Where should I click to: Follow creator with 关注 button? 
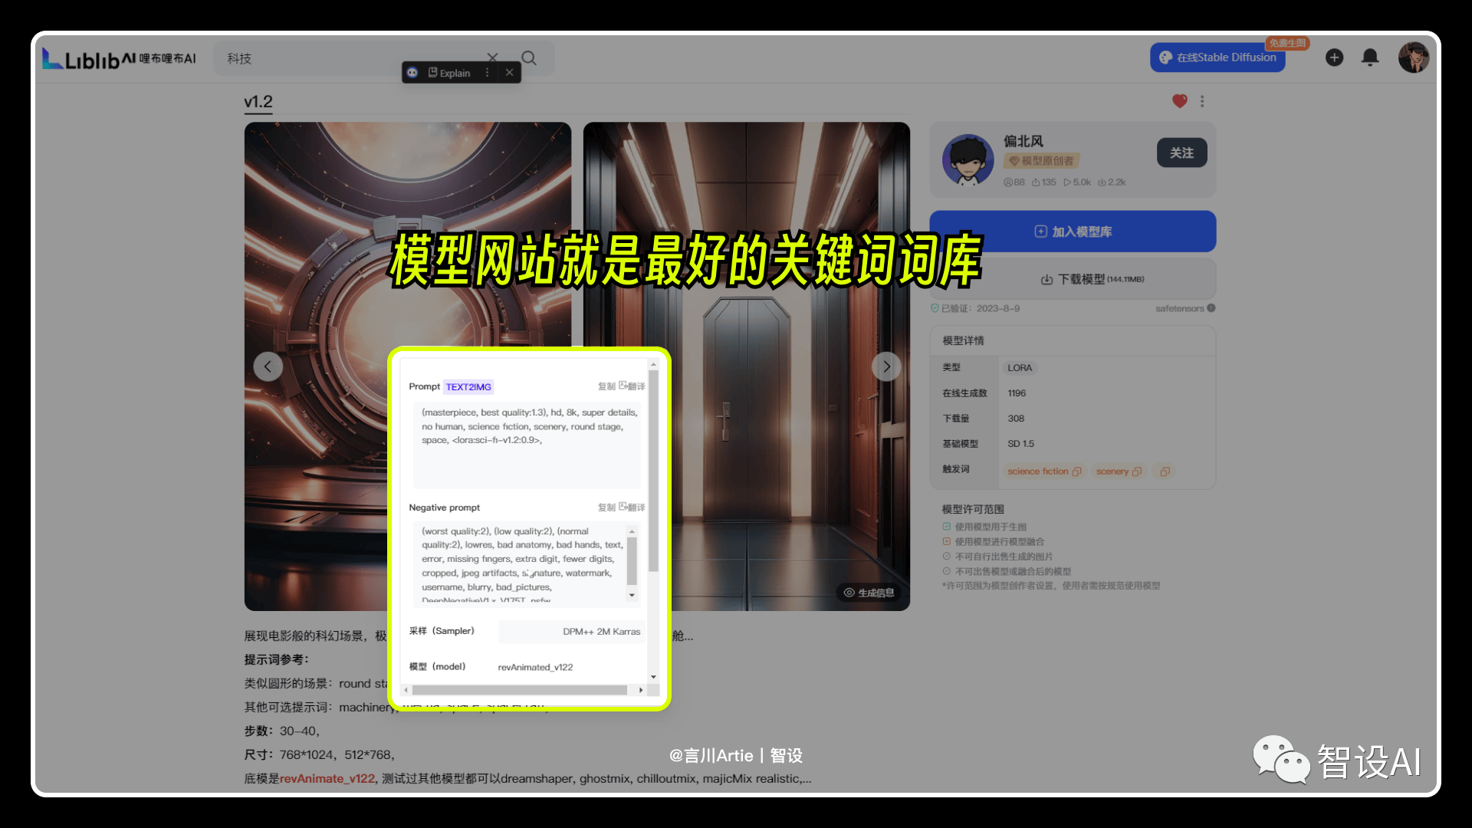[1181, 153]
